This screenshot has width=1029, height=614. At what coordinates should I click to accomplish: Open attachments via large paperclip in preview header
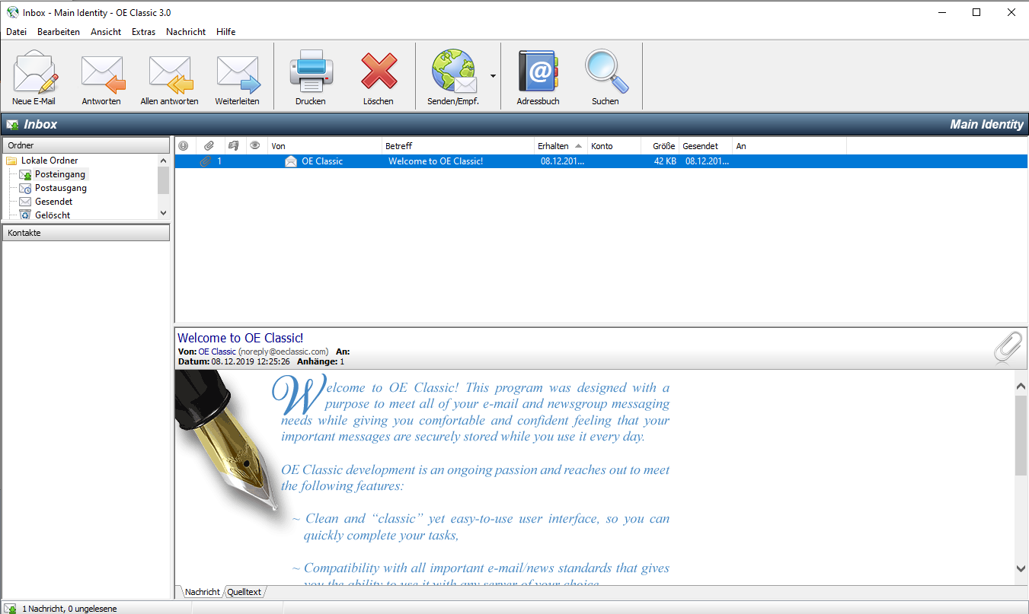[1008, 348]
